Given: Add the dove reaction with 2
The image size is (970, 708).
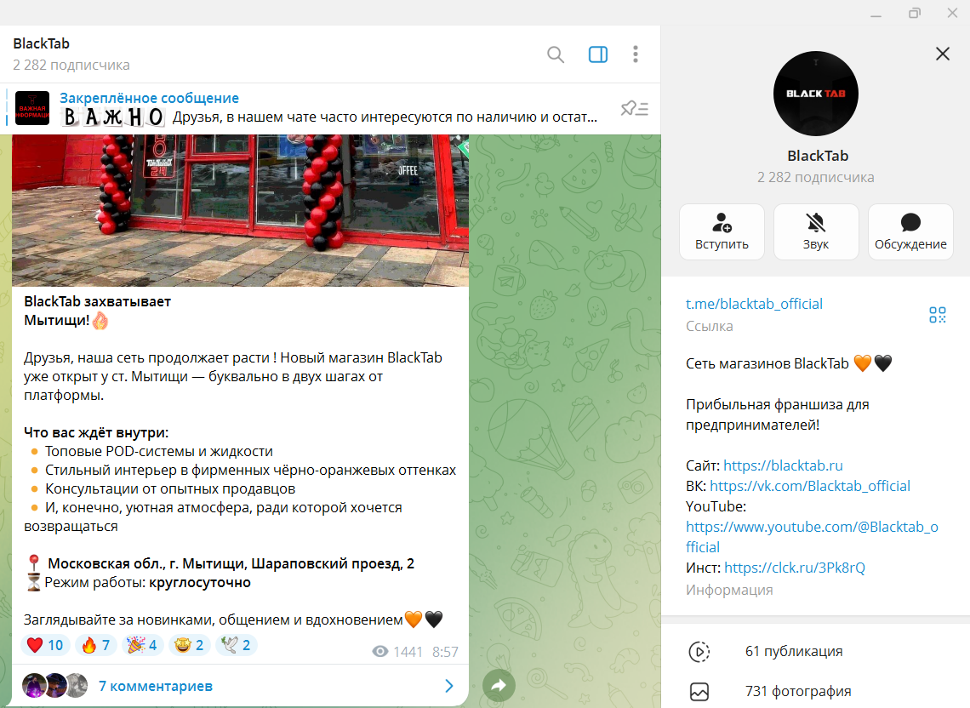Looking at the screenshot, I should coord(236,645).
